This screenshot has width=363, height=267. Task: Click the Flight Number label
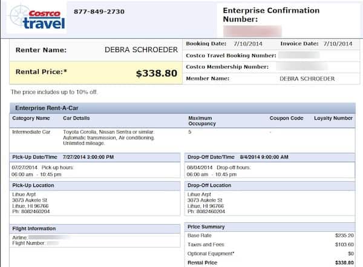[x=28, y=243]
